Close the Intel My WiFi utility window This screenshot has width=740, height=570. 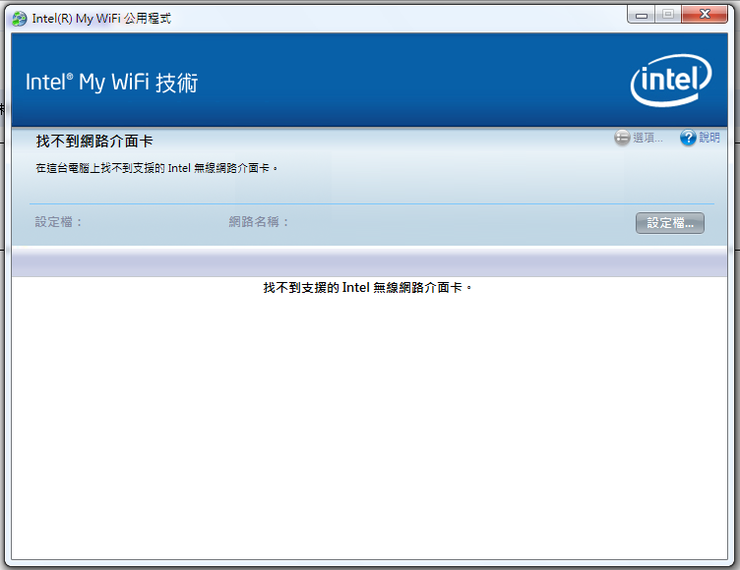click(x=705, y=15)
